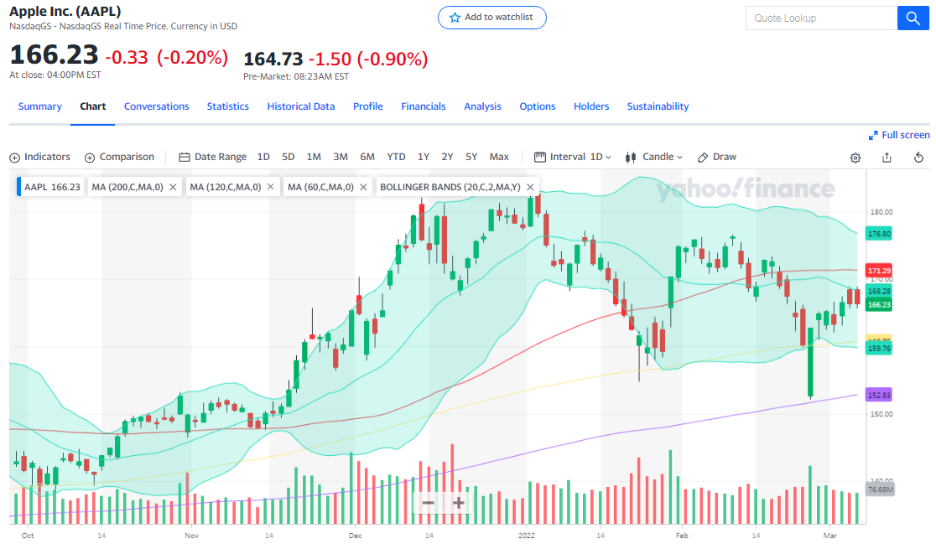The height and width of the screenshot is (549, 936).
Task: Set chart range to 2Y
Action: 447,157
